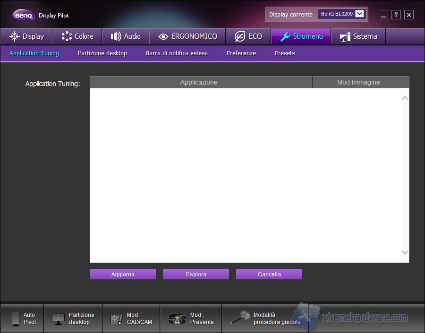Enable Mod: CAD/CAM picture mode
This screenshot has height=333, width=425.
tap(131, 318)
